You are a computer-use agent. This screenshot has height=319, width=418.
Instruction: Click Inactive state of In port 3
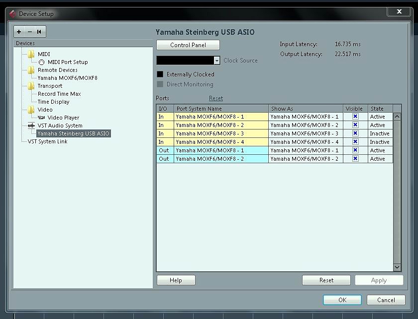380,133
